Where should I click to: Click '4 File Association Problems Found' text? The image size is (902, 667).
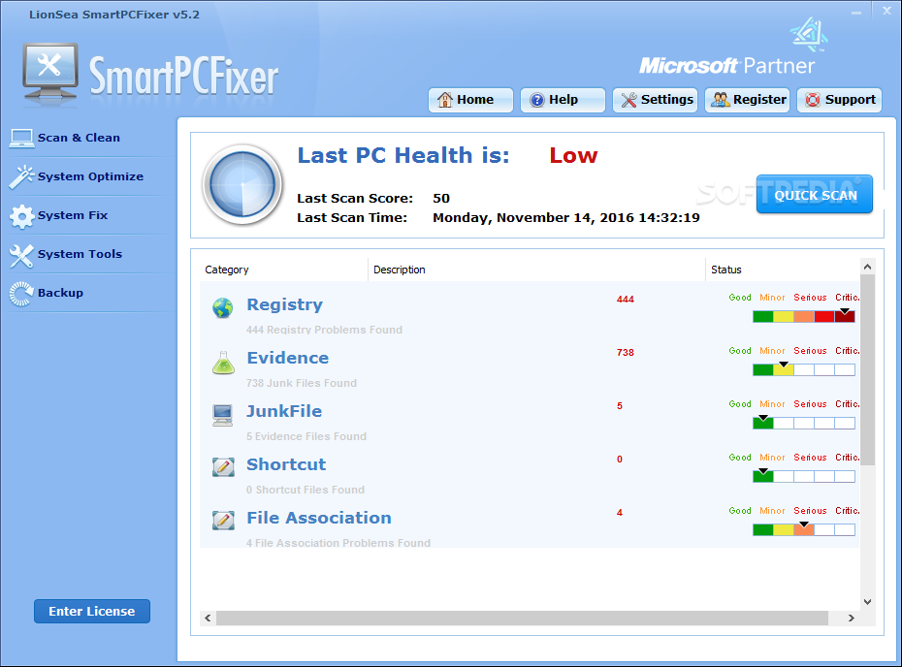click(x=338, y=543)
